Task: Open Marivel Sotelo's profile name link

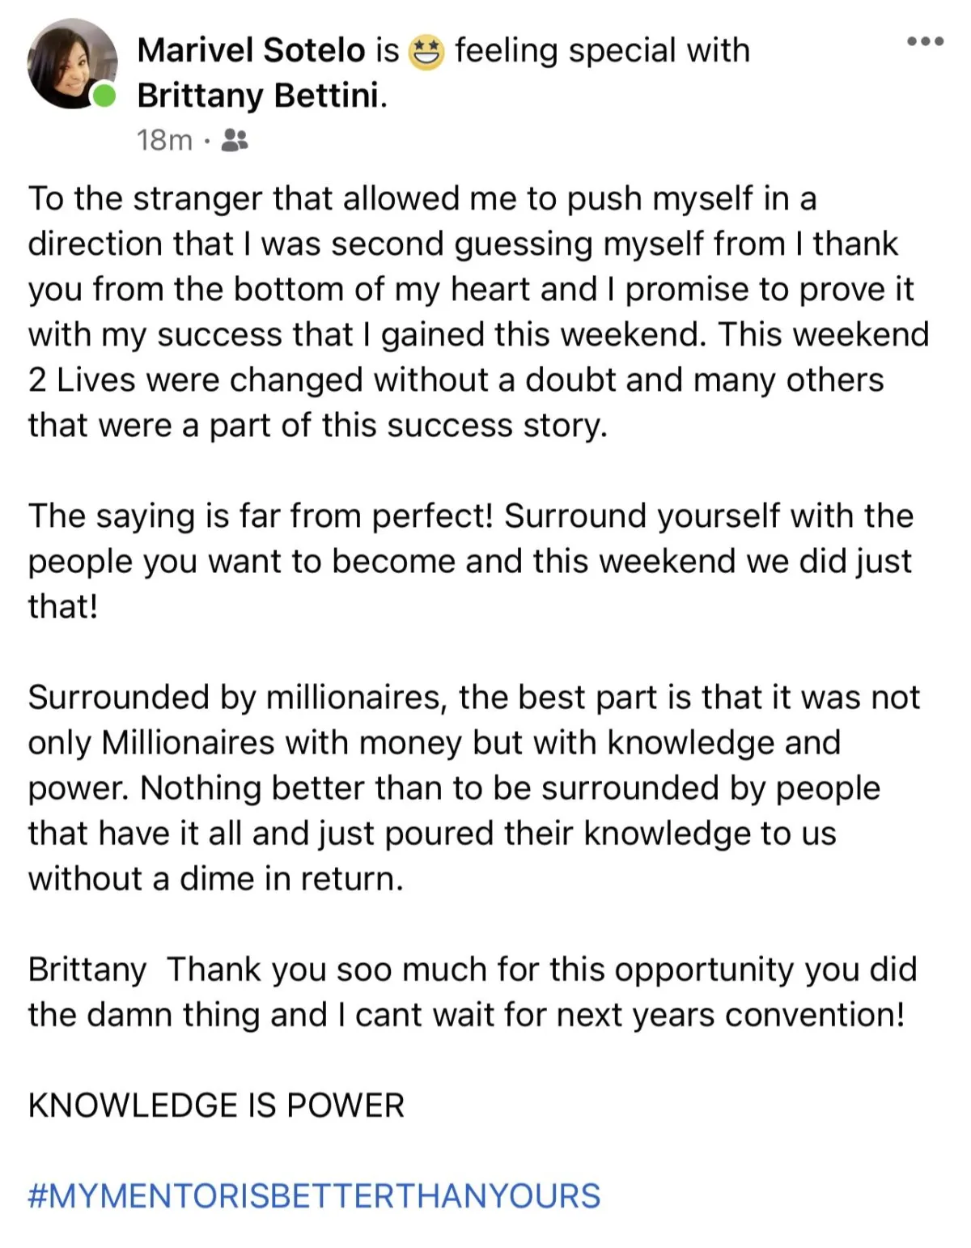Action: pos(252,50)
